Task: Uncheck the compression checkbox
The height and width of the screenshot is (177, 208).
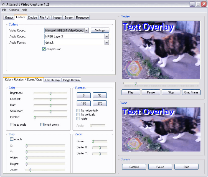Action: click(x=44, y=49)
